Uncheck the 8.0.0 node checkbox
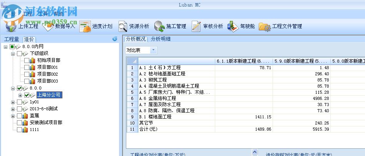The width and height of the screenshot is (365, 156). pos(19,88)
